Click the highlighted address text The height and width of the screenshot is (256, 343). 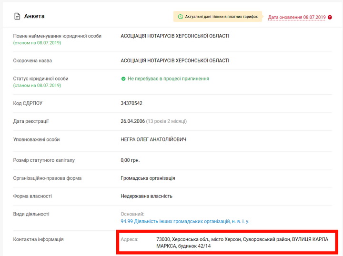[x=242, y=243]
